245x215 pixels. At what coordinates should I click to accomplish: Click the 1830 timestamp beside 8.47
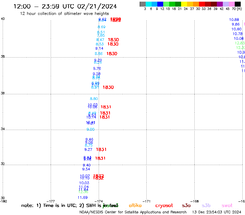[114, 40]
